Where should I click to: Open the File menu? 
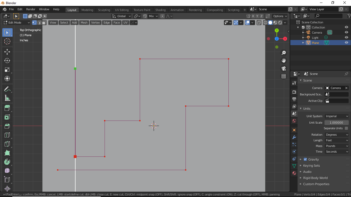(11, 9)
